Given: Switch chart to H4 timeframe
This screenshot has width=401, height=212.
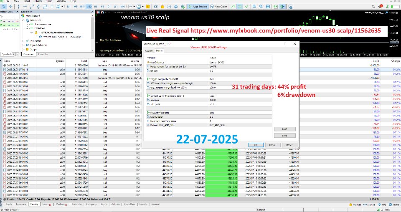Looking at the screenshot, I should click(x=102, y=7).
